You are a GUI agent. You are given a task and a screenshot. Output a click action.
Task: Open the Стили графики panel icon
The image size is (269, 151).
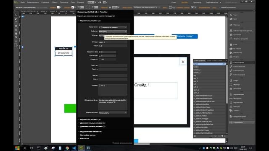pyautogui.click(x=231, y=62)
